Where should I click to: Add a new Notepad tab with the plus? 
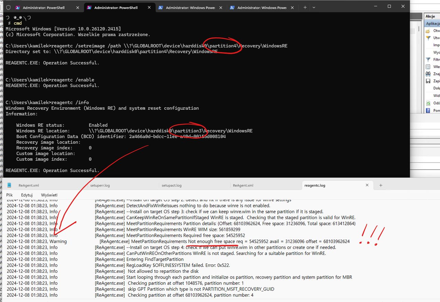381,185
